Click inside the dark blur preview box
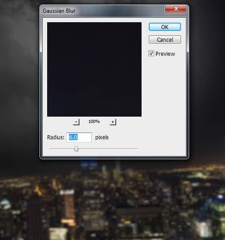The height and width of the screenshot is (240, 225). (94, 69)
